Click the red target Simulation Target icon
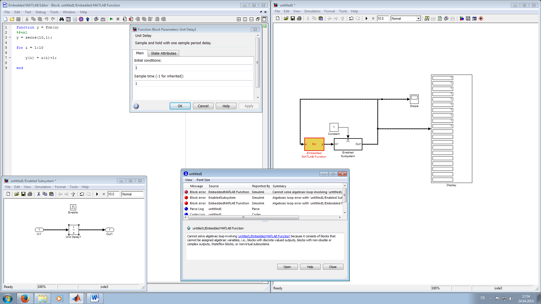The image size is (541, 304). tap(81, 19)
